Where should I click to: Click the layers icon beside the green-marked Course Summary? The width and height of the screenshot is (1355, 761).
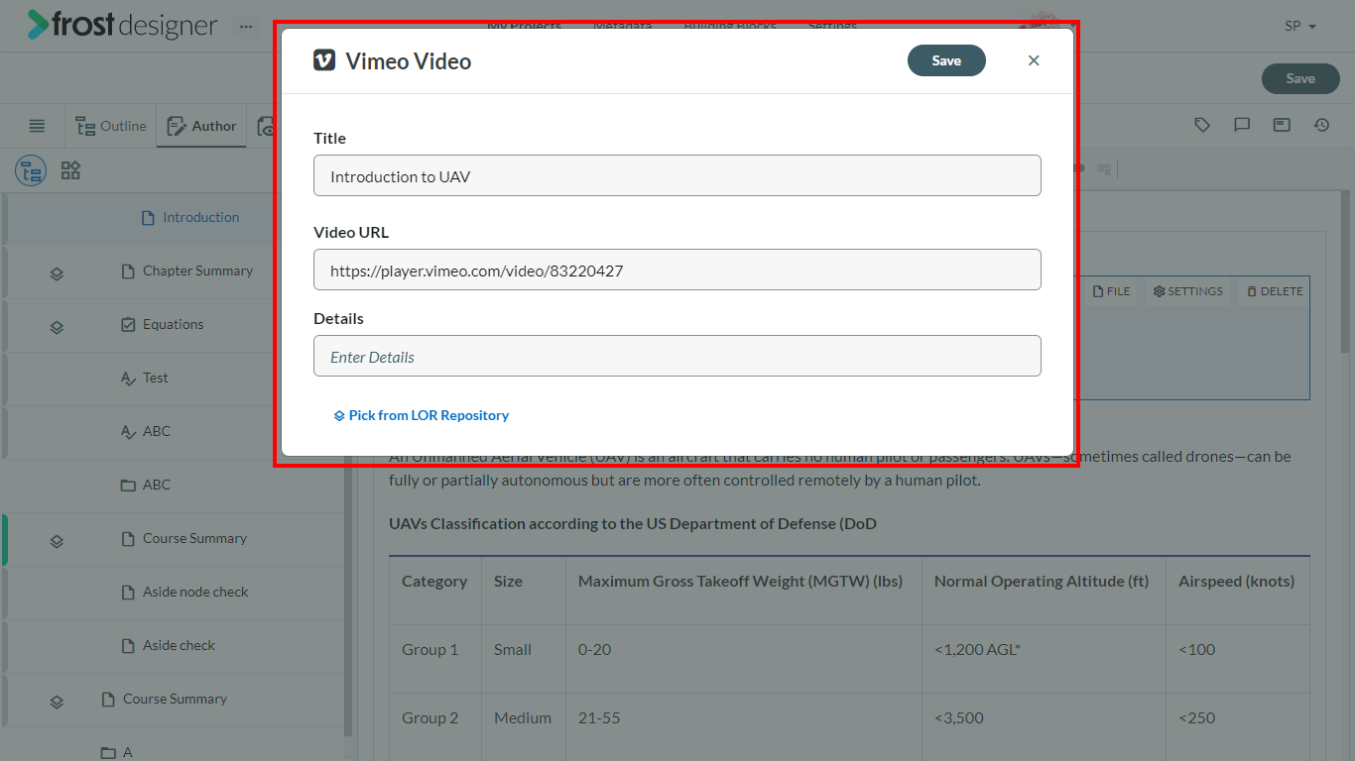click(x=57, y=541)
